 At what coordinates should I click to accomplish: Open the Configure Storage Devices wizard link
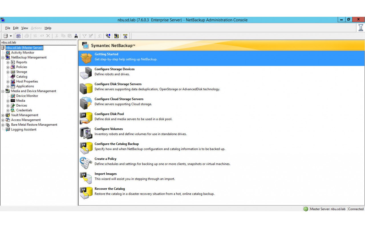[x=115, y=69]
